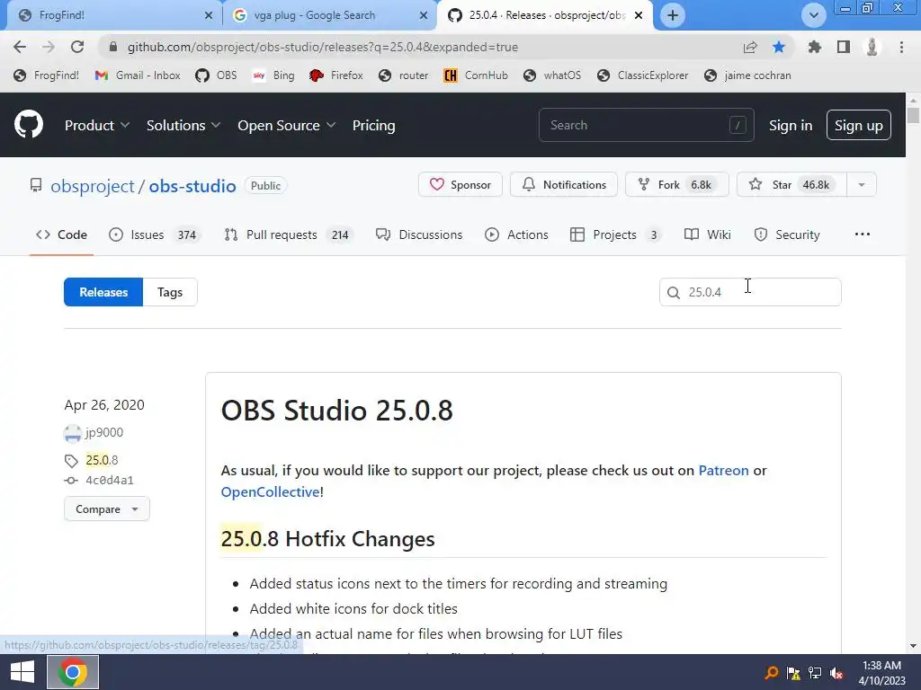Star the repository
This screenshot has width=921, height=690.
click(x=791, y=184)
